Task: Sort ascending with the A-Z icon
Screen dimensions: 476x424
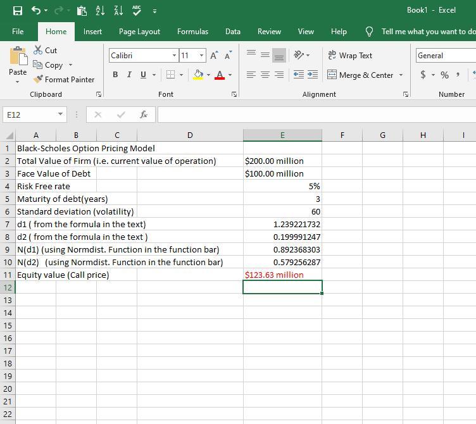Action: coord(99,11)
